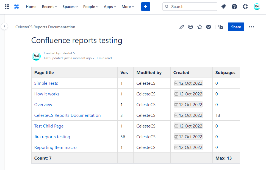266x170 pixels.
Task: Expand the left sidebar chevron
Action: [4, 26]
